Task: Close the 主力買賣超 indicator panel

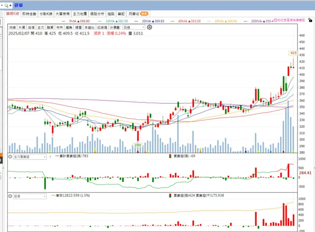Action: coord(10,156)
